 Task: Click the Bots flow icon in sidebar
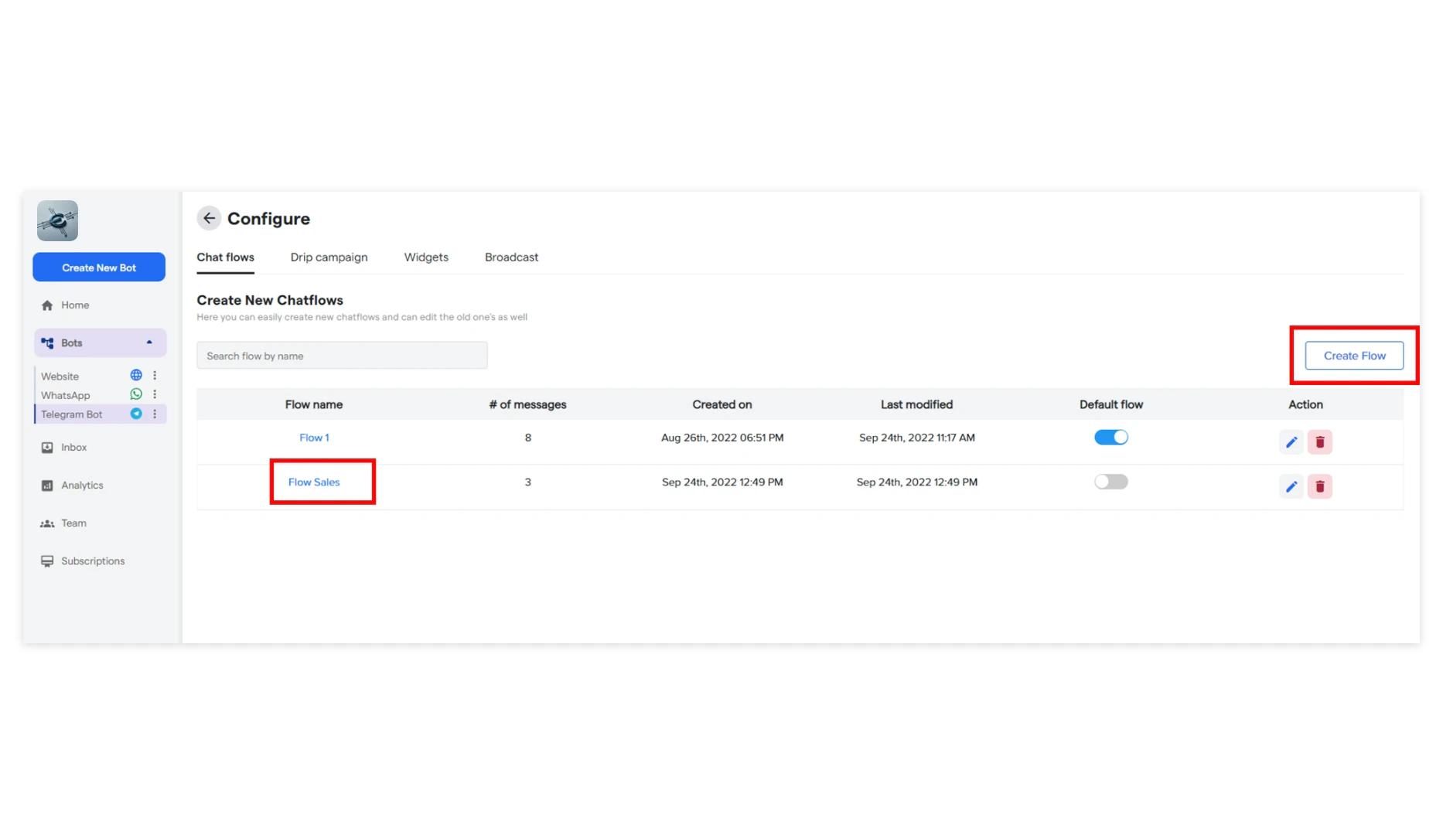point(47,343)
